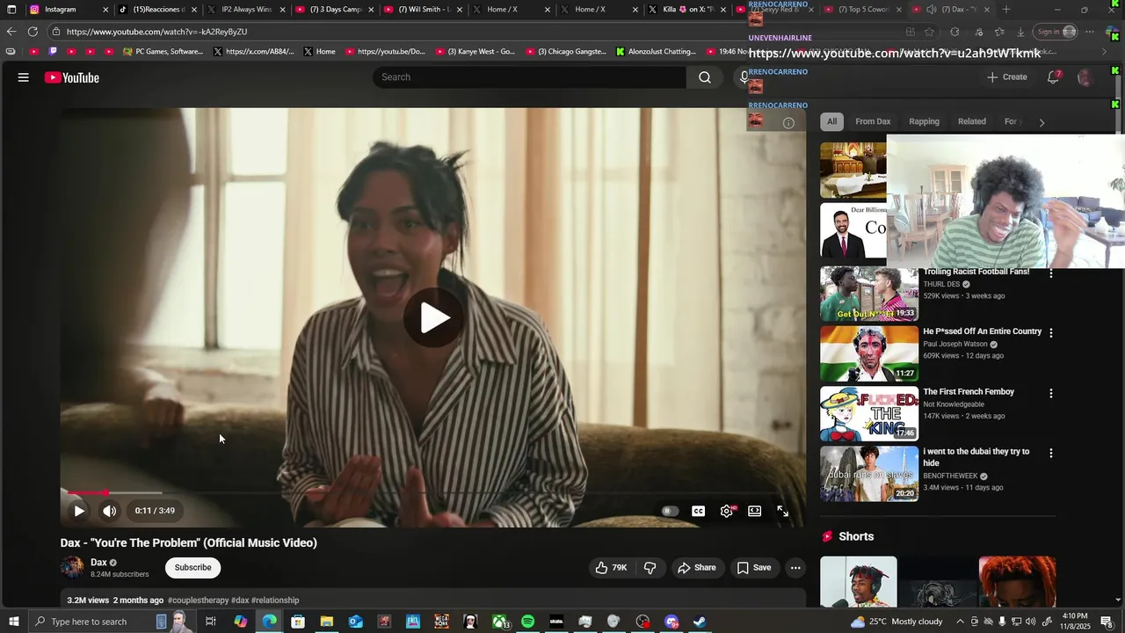
Task: Click the small play button in player controls
Action: [79, 511]
